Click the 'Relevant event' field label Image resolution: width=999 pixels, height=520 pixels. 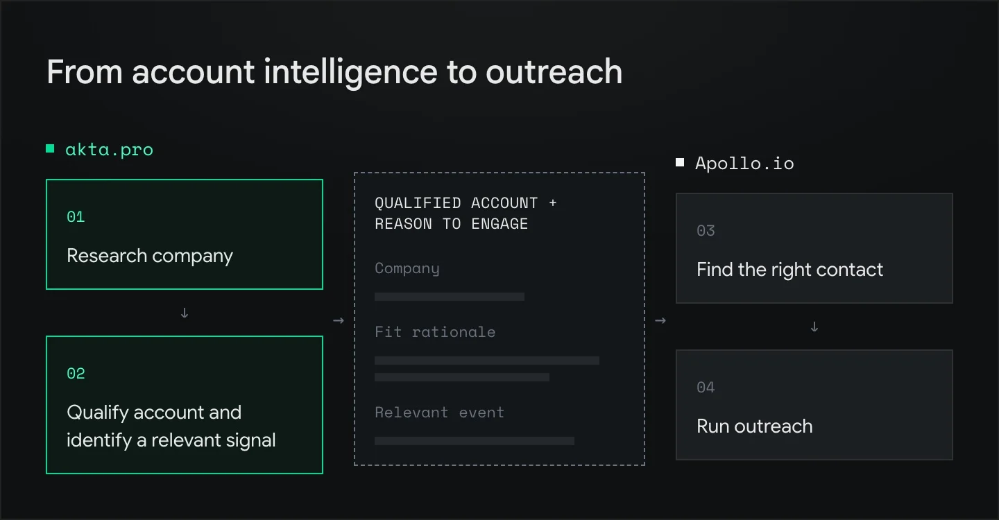(x=439, y=413)
